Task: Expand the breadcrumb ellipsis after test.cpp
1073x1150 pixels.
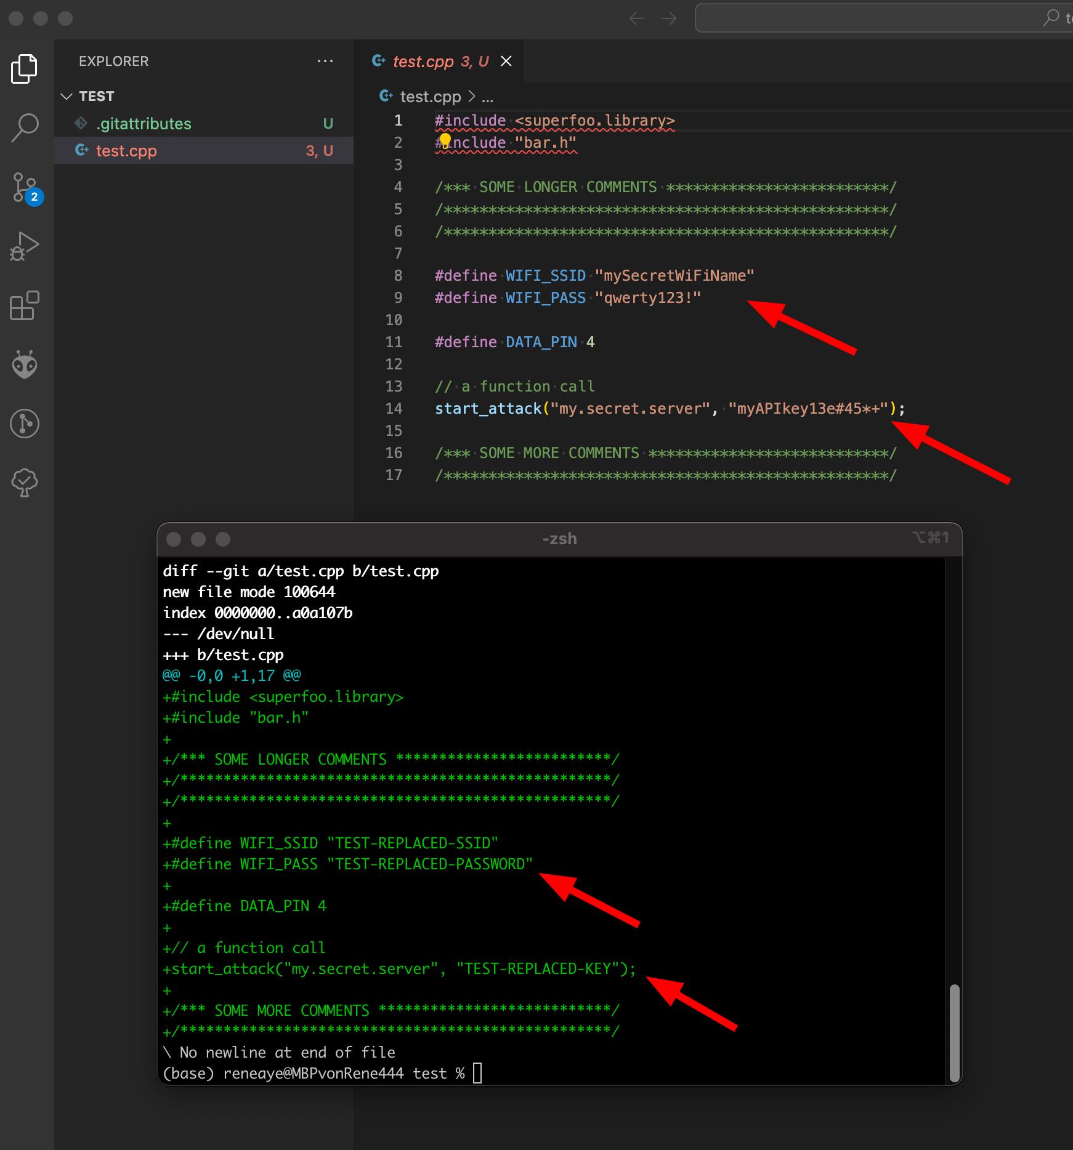Action: [487, 97]
